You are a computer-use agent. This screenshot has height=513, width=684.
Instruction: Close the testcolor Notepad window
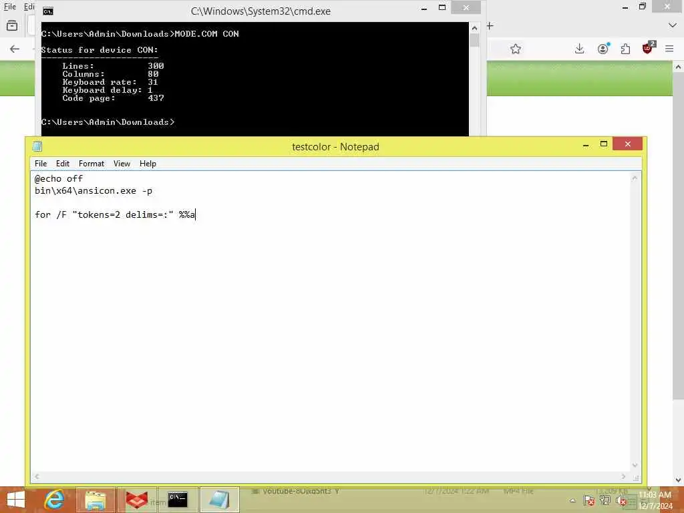(x=627, y=144)
